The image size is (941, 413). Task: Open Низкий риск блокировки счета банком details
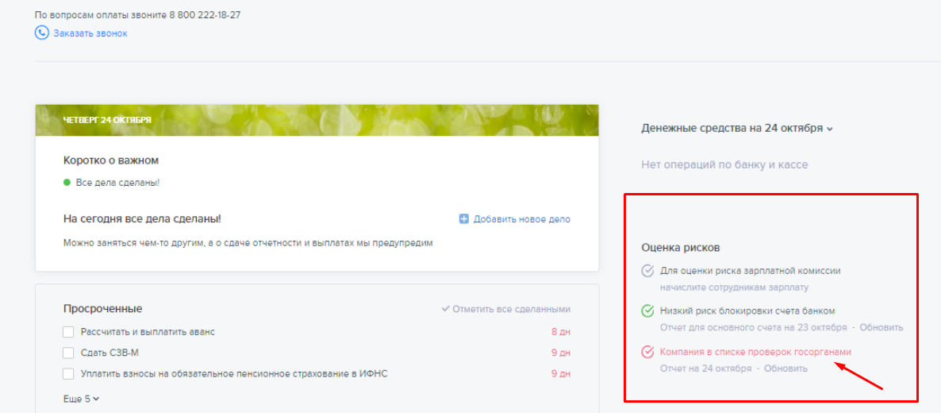coord(747,311)
